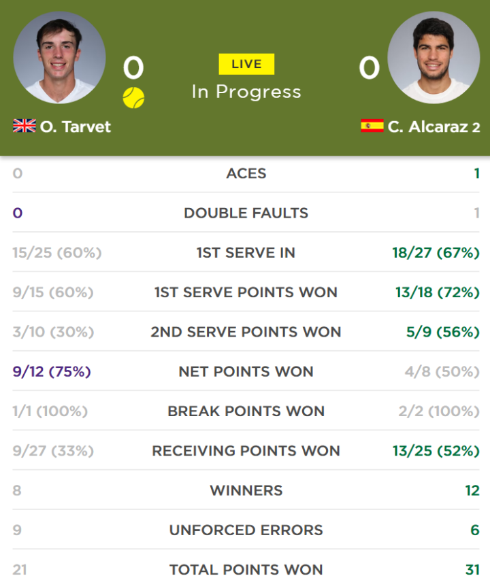Click the yellow tennis ball serving indicator
This screenshot has width=490, height=578.
coord(133,98)
